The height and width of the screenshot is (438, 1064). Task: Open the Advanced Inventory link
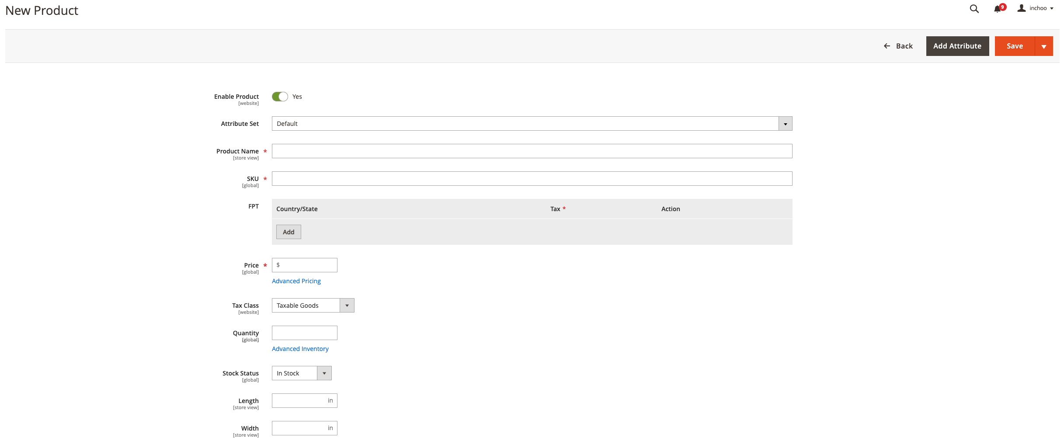[x=300, y=349]
